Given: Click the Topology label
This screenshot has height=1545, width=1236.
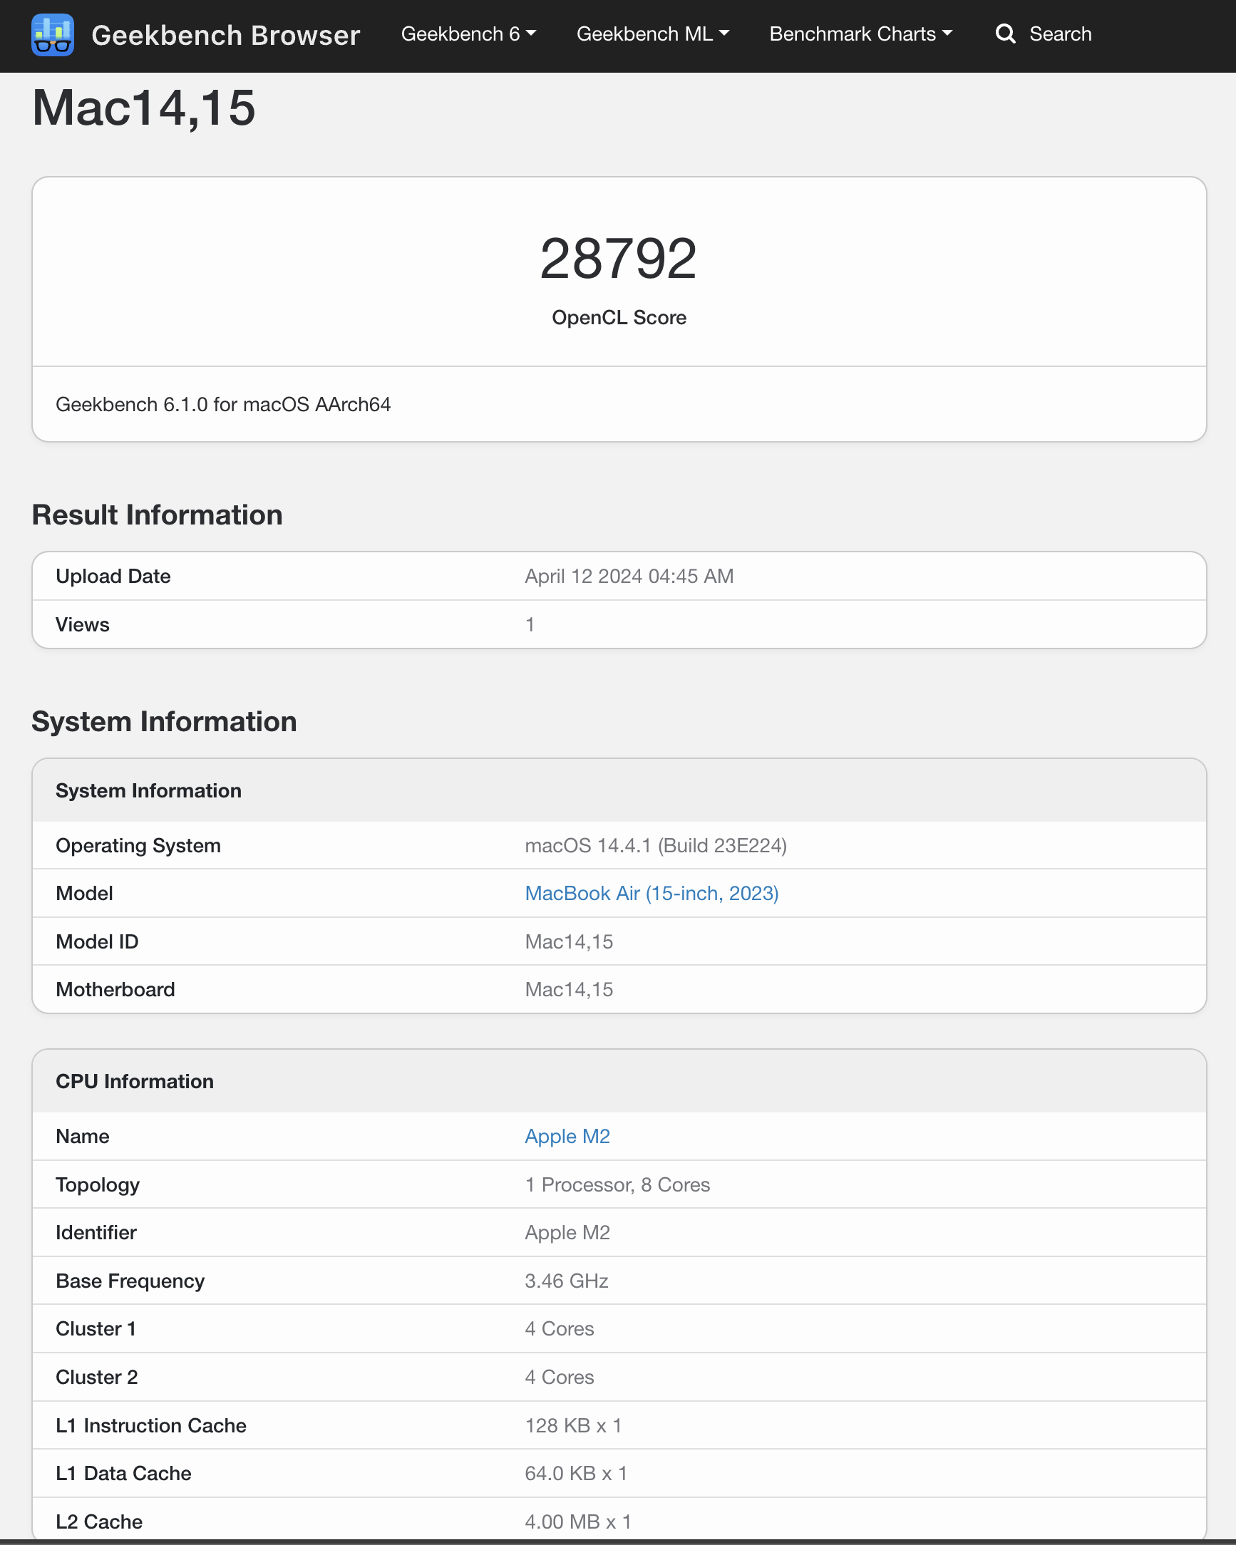Looking at the screenshot, I should 98,1184.
